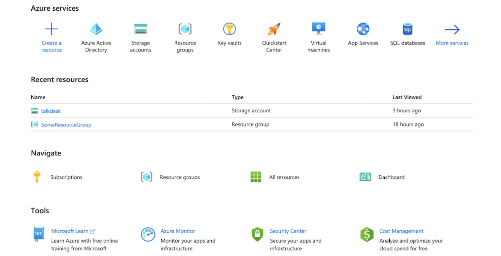
Task: Click the 3 hours ago cell
Action: coord(407,111)
